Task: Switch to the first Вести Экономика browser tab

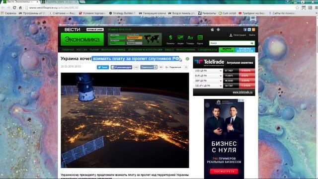Action: 20,2
